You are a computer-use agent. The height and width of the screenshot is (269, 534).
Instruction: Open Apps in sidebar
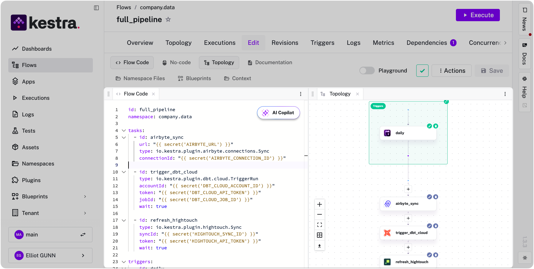click(50, 82)
